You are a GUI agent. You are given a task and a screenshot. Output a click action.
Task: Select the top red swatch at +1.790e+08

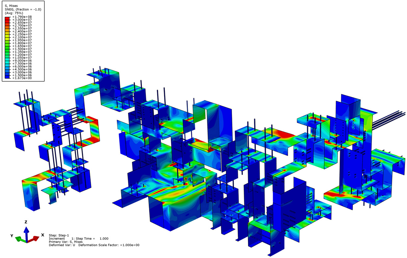[x=7, y=18]
